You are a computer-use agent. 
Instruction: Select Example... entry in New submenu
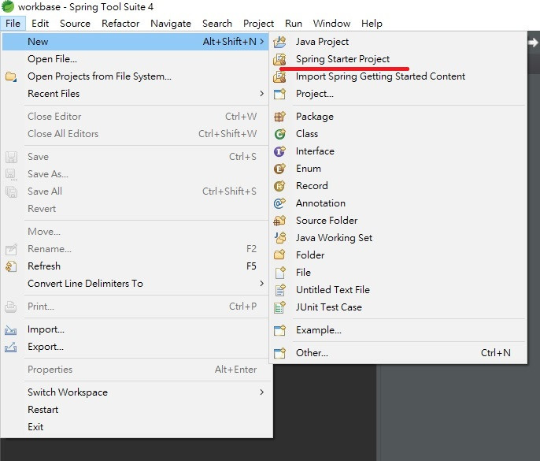(398, 330)
